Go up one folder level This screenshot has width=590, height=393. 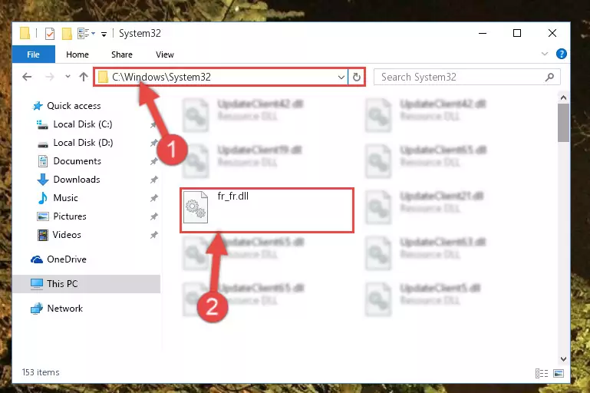click(84, 77)
